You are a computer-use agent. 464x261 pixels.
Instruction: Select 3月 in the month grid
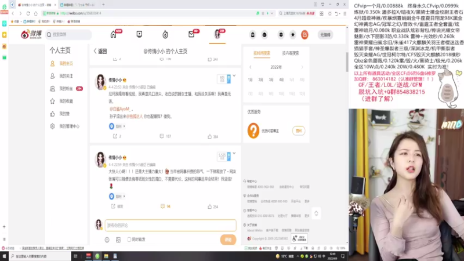pyautogui.click(x=271, y=79)
